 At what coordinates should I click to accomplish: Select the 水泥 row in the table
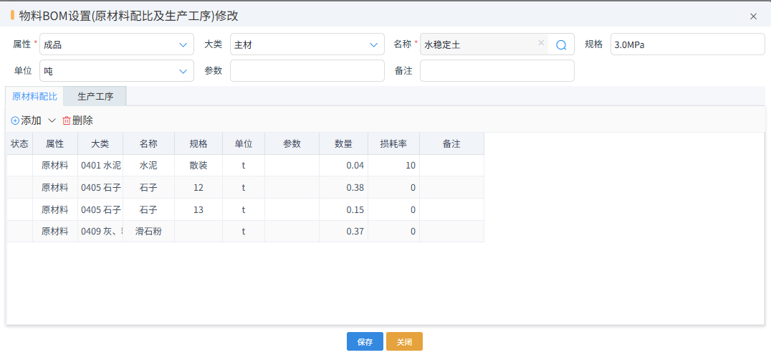[x=148, y=166]
